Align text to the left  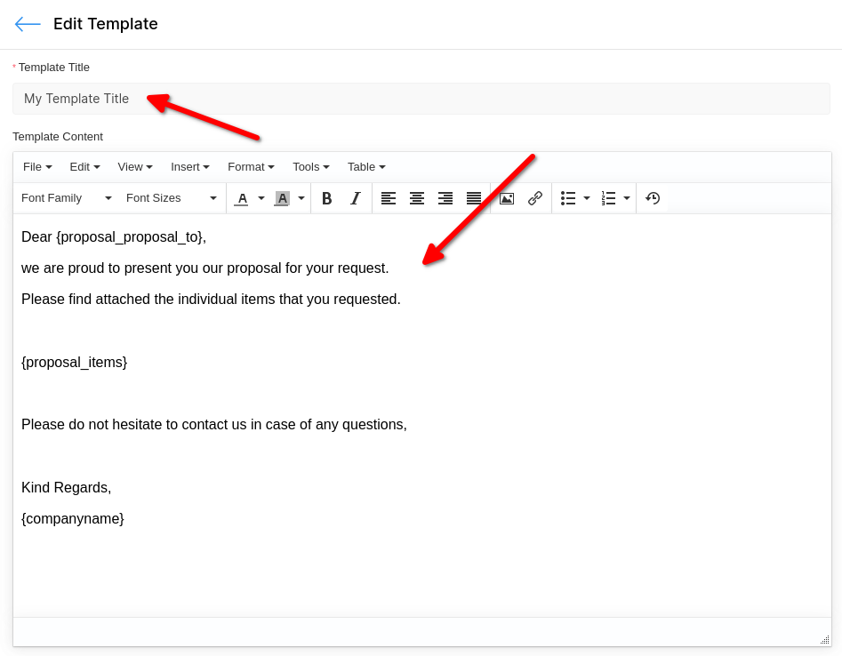pos(388,198)
